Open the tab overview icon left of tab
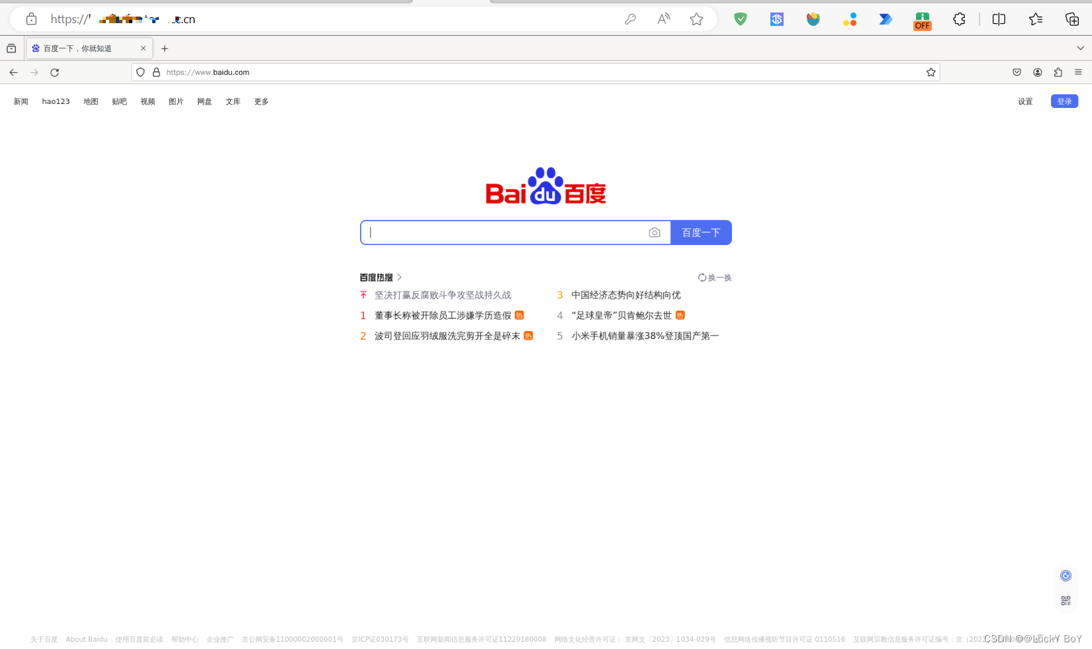The image size is (1092, 649). coord(11,48)
